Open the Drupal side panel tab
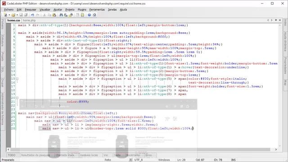The image size is (288, 162). point(2,83)
